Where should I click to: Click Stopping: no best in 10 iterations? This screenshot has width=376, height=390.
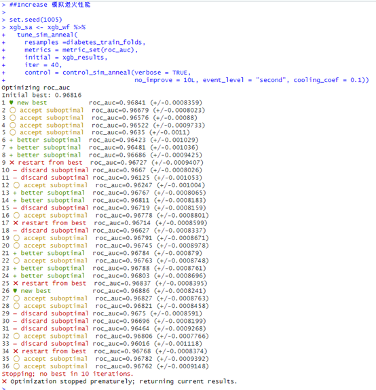(67, 374)
